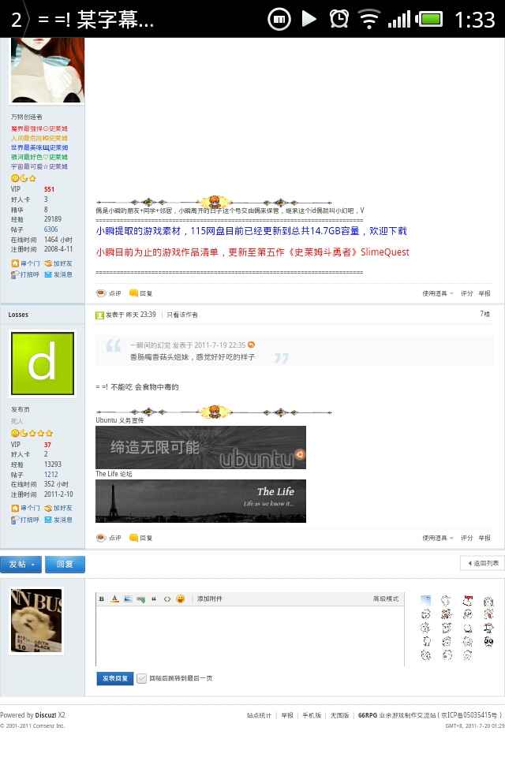Click the magazine-cover avatar beside reply box

point(36,621)
